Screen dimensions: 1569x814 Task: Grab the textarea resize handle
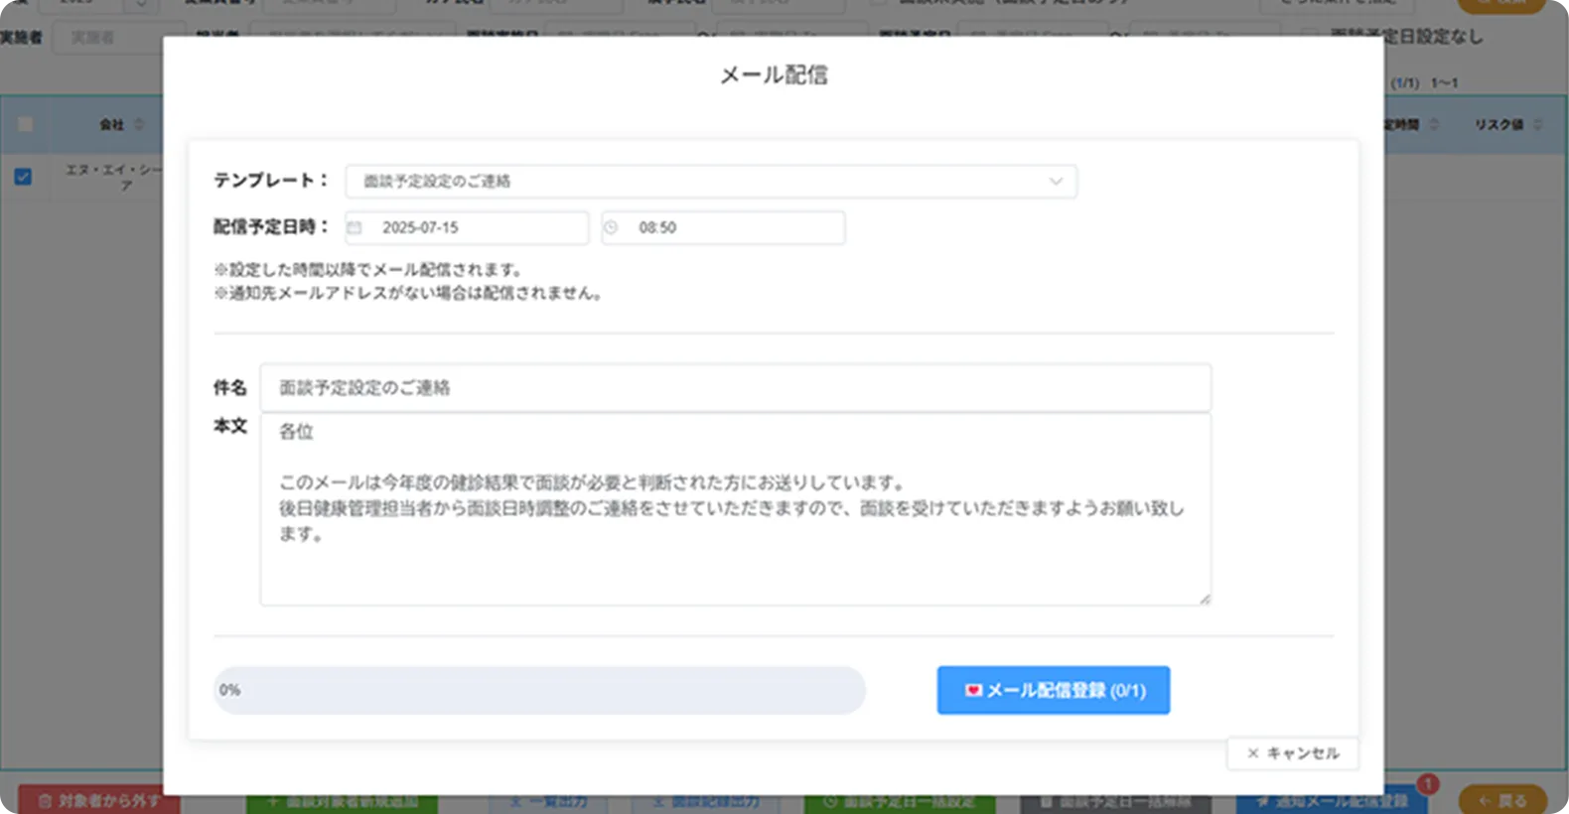[x=1205, y=599]
